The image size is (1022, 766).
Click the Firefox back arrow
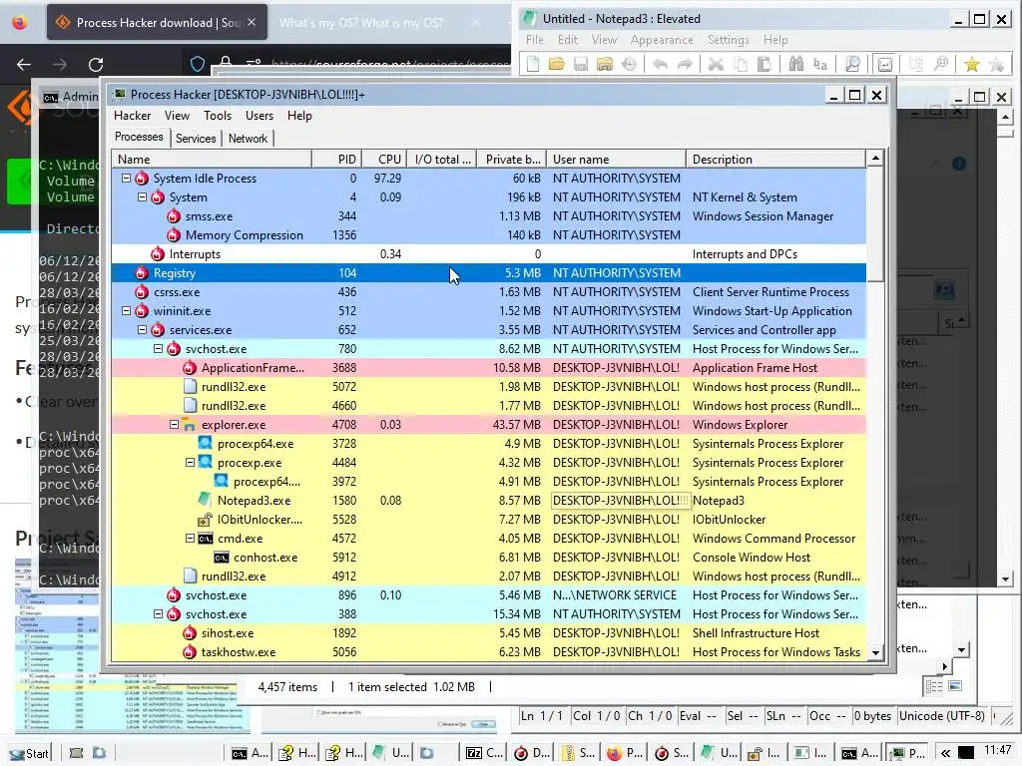(x=24, y=65)
